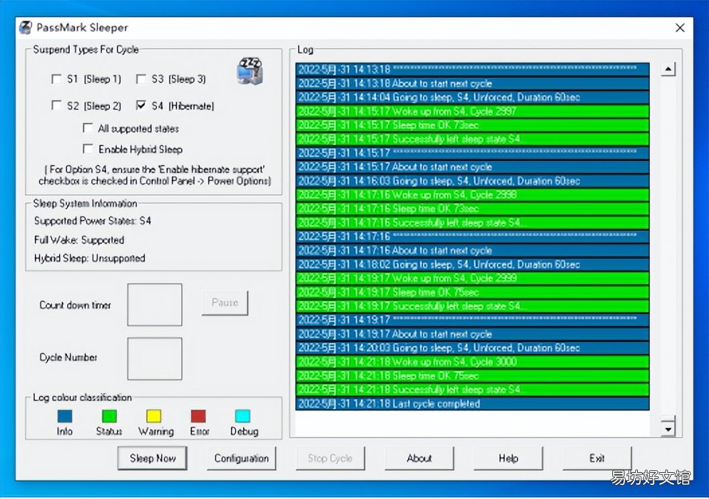The height and width of the screenshot is (499, 709).
Task: Click 'Full Wake: Supported' text
Action: [79, 240]
